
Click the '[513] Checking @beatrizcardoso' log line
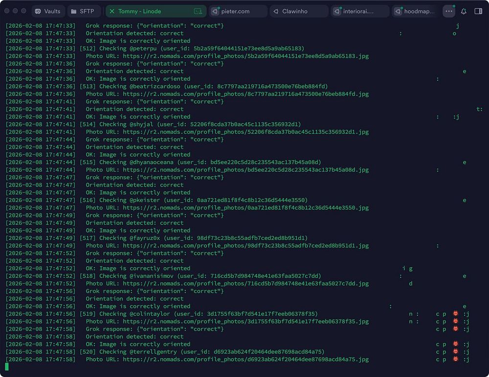point(167,87)
